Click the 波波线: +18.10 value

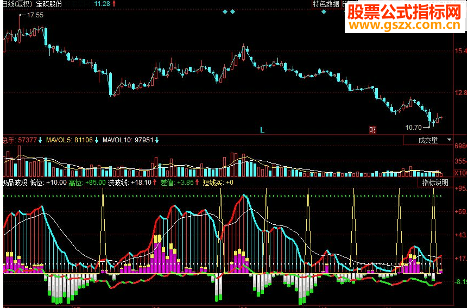click(x=130, y=183)
